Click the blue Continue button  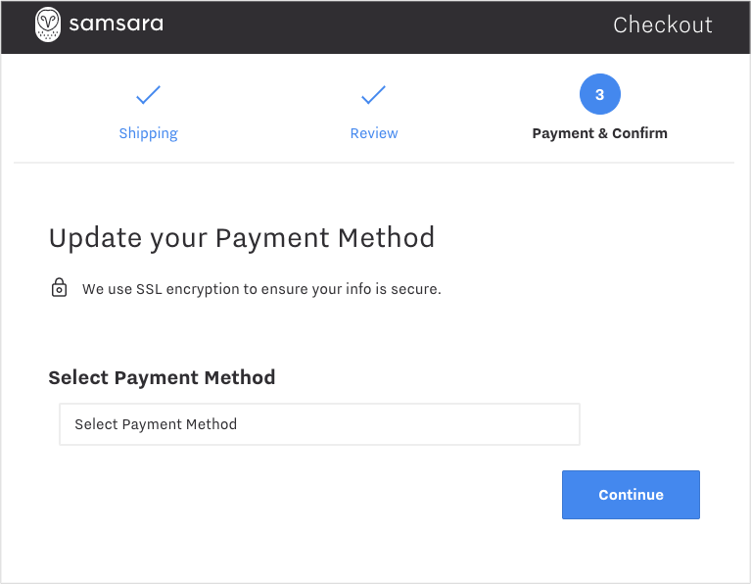coord(631,495)
